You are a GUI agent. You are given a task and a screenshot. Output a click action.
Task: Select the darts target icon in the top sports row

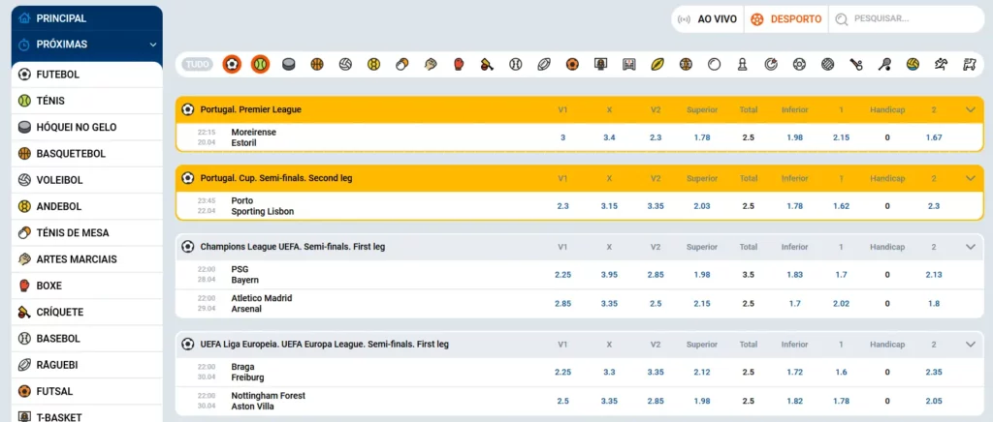(x=771, y=65)
